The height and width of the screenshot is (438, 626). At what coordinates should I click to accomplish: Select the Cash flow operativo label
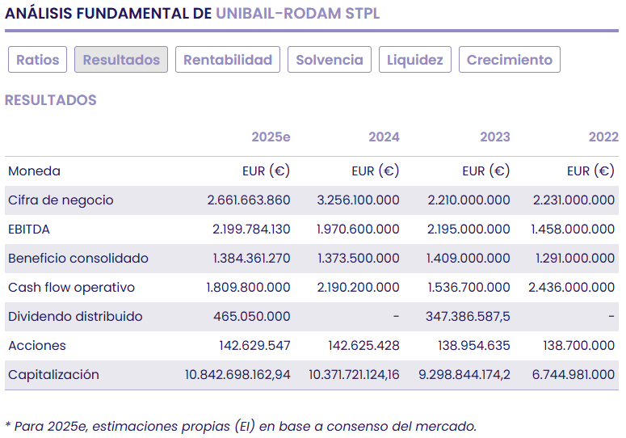(71, 288)
